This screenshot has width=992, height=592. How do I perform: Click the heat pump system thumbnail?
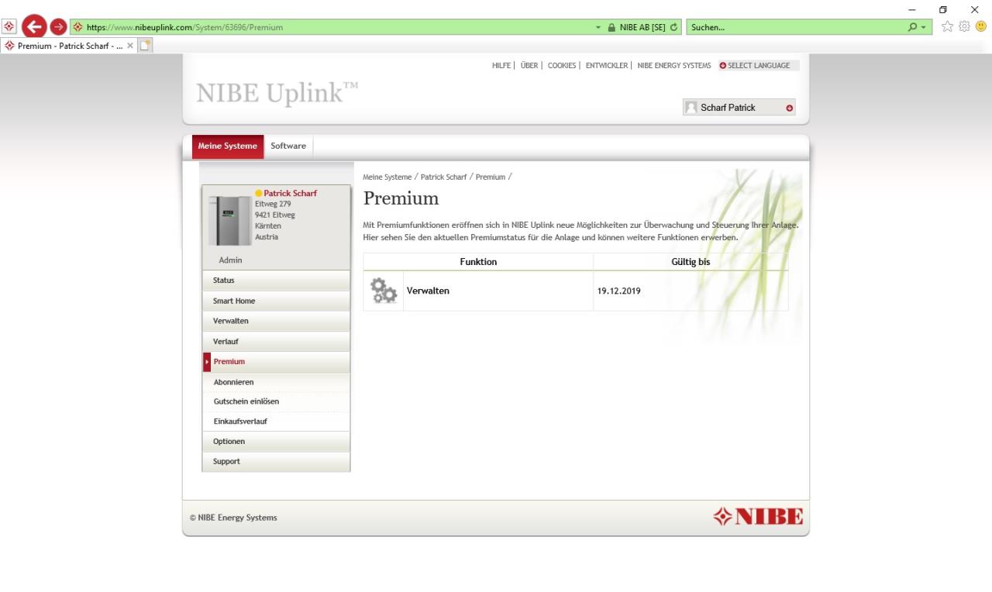229,221
